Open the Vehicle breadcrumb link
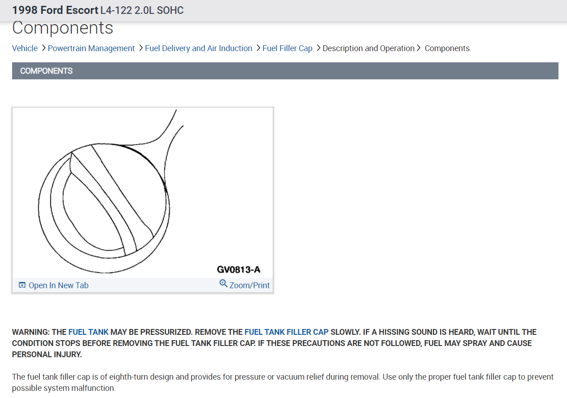Screen dimensions: 567x398 tap(25, 48)
